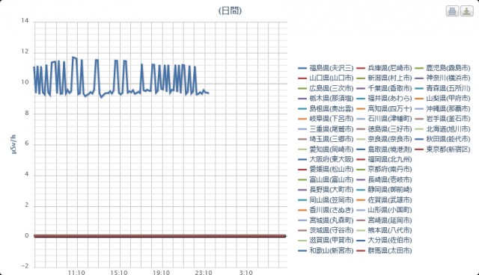Hide the 鹿児島(霧島市) legend series

click(x=442, y=68)
